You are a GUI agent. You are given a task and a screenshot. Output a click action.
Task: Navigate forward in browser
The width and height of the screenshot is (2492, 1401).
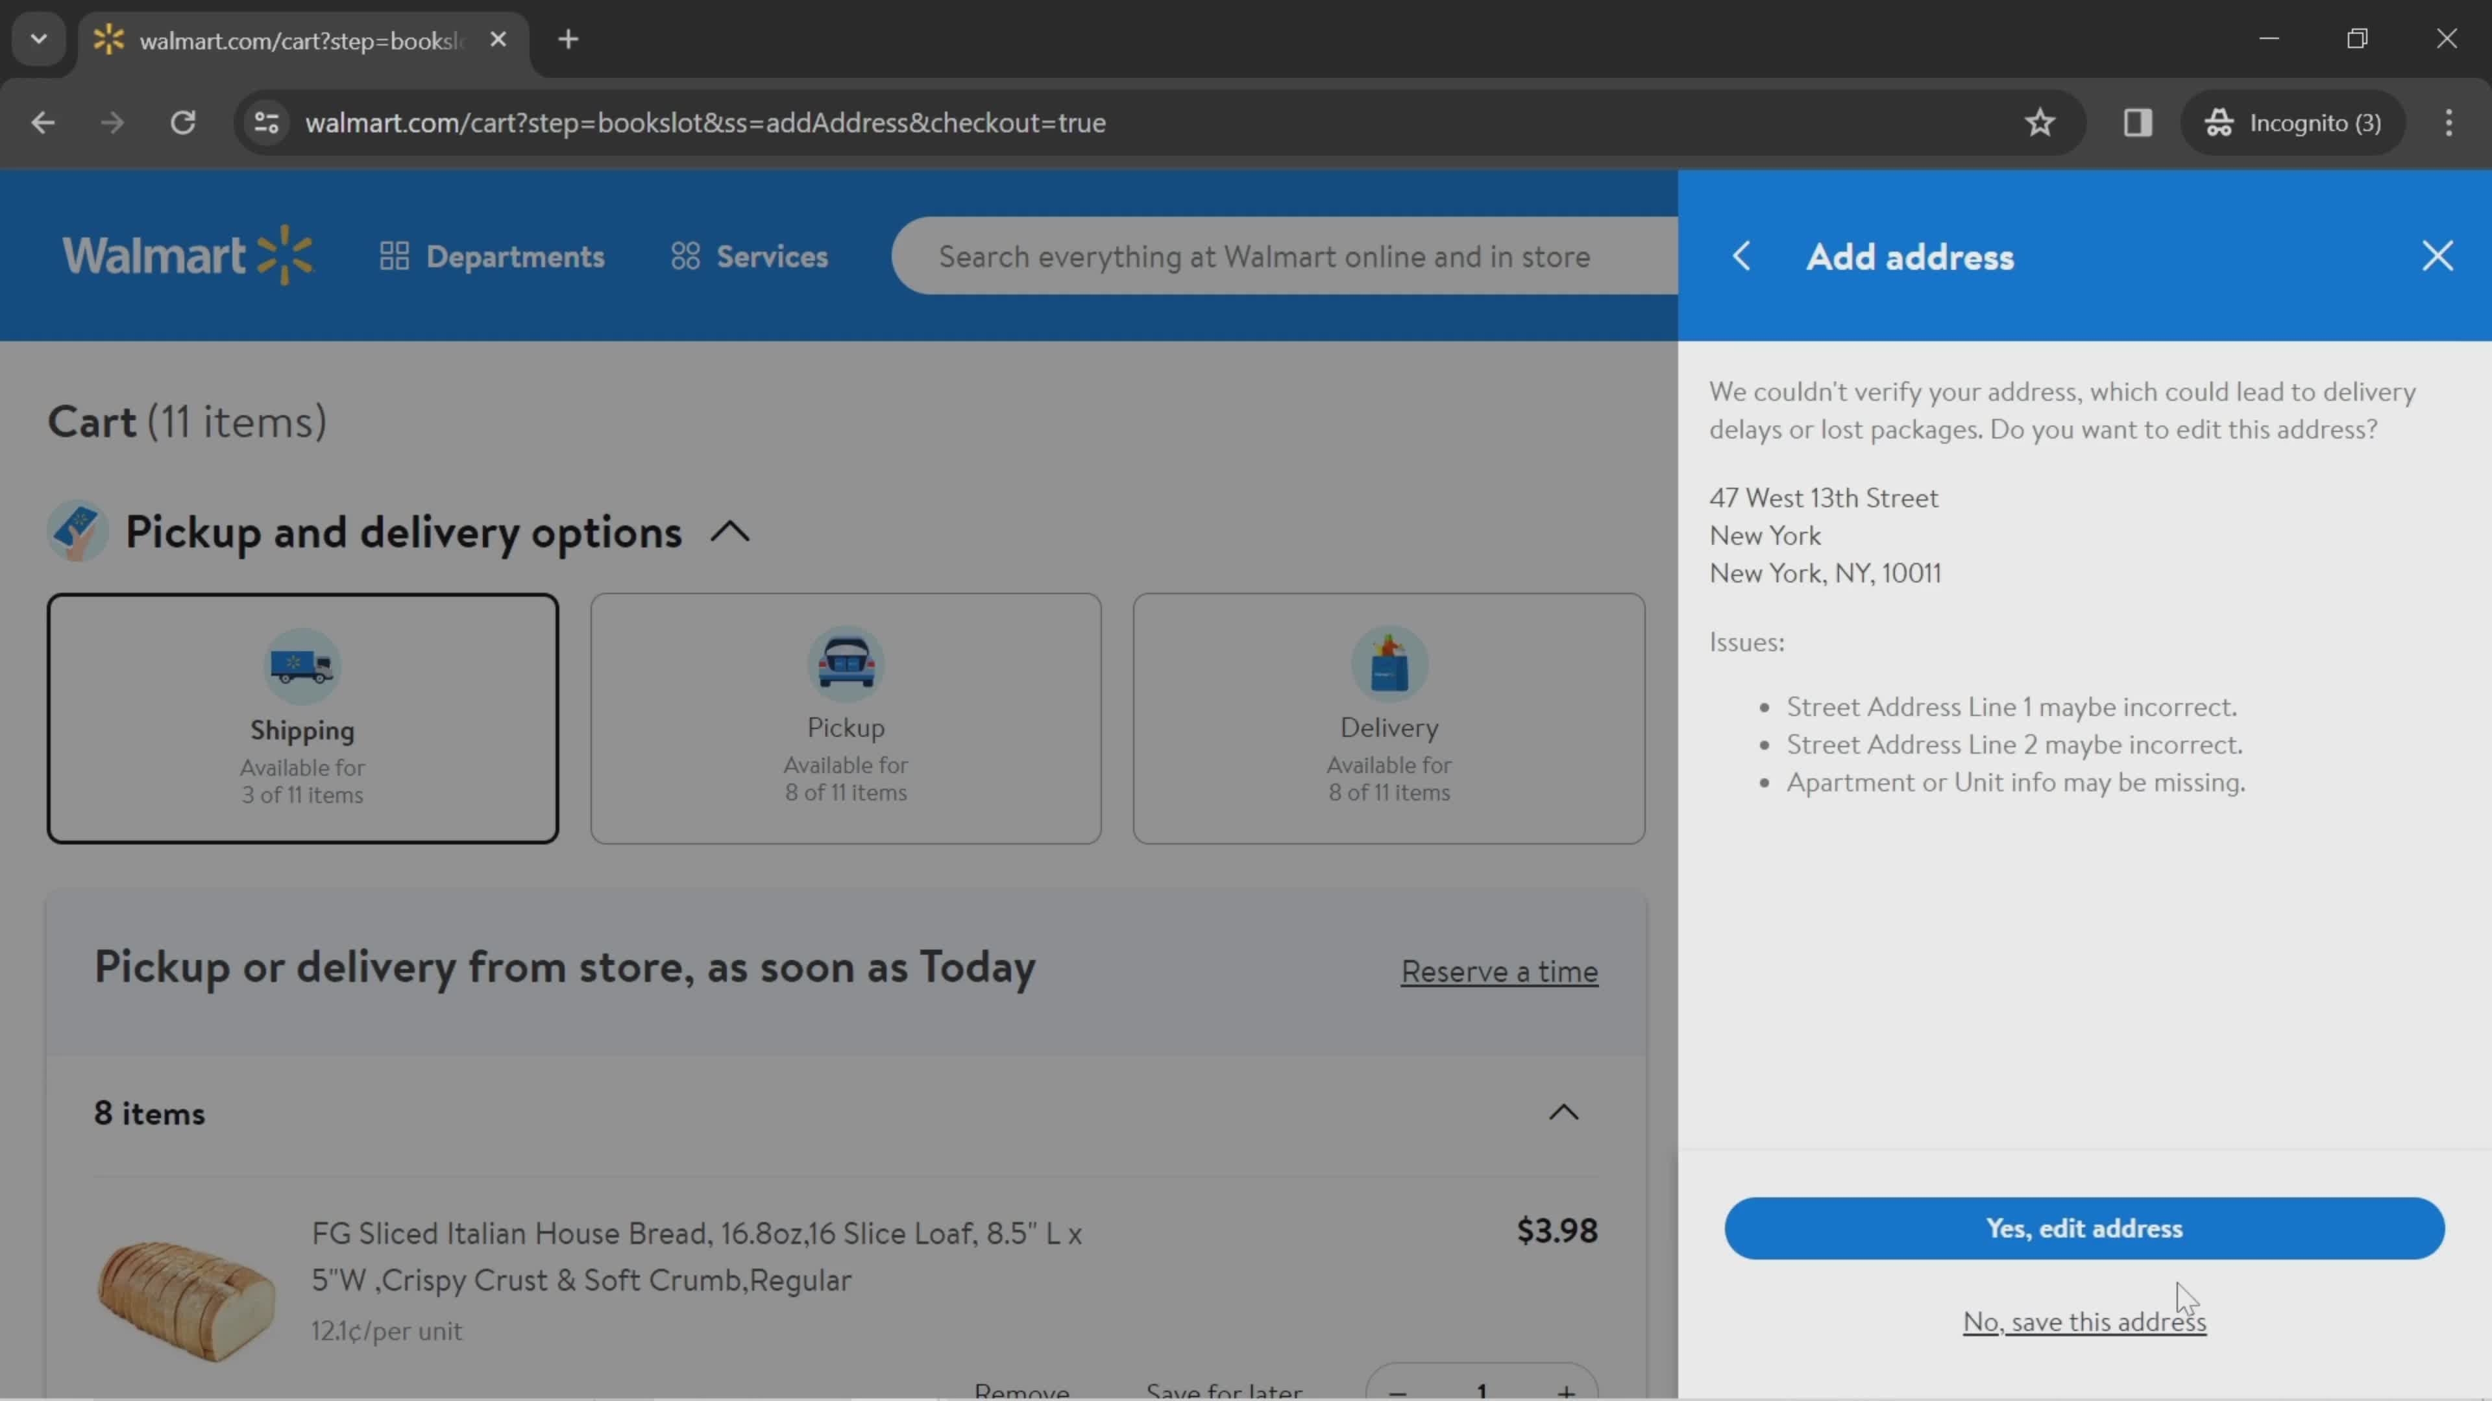[x=112, y=123]
